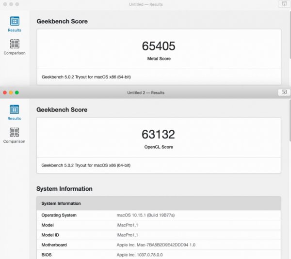
Task: Select Results icon in background Untitled window
Action: pyautogui.click(x=15, y=21)
